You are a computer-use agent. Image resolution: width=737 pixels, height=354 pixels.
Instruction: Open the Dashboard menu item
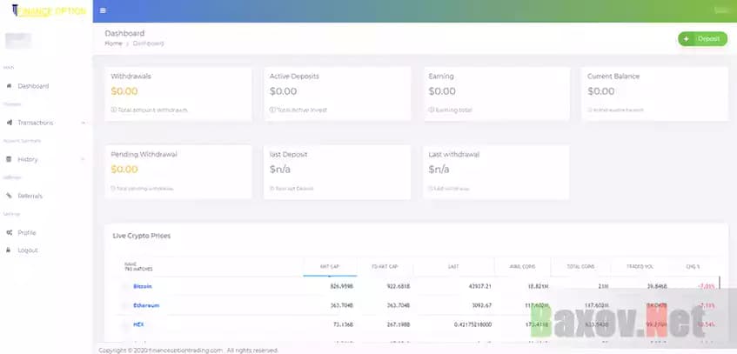click(33, 86)
